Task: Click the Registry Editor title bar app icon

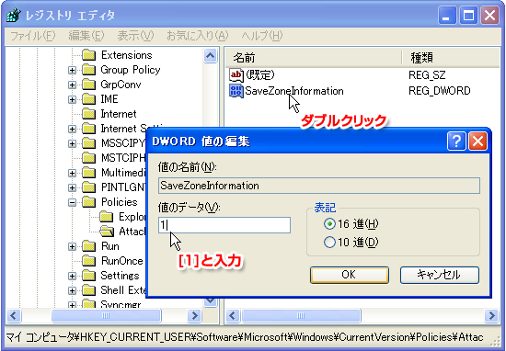Action: coord(14,15)
